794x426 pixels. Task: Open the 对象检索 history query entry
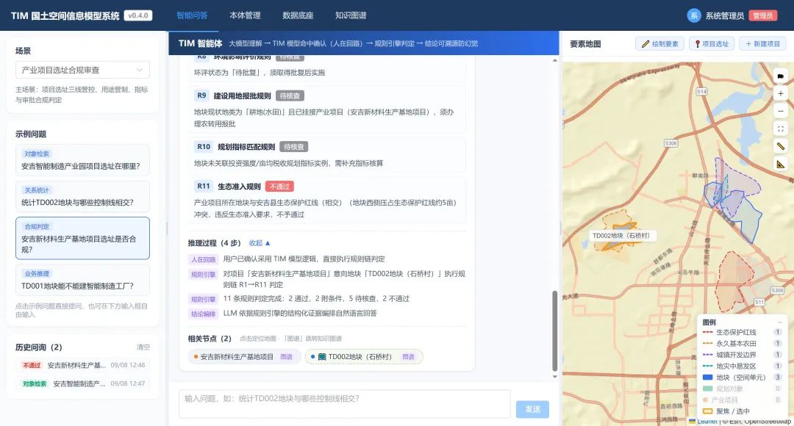82,383
